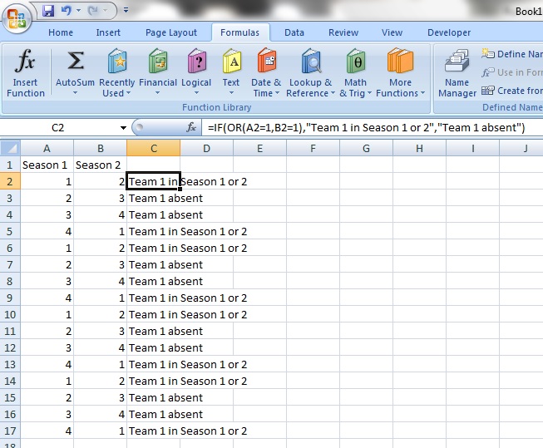Viewport: 543px width, 448px height.
Task: Open the Math & Trig functions
Action: (355, 73)
